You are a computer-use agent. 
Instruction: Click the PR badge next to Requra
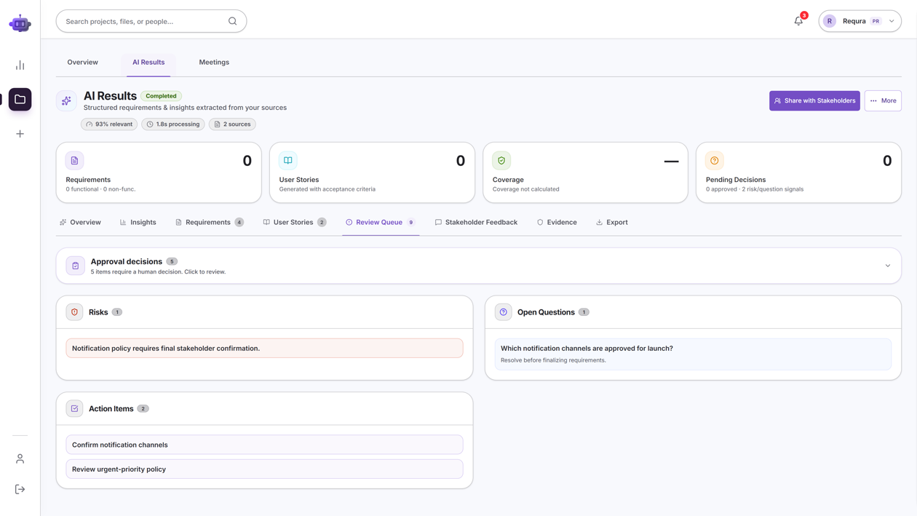[x=876, y=21]
